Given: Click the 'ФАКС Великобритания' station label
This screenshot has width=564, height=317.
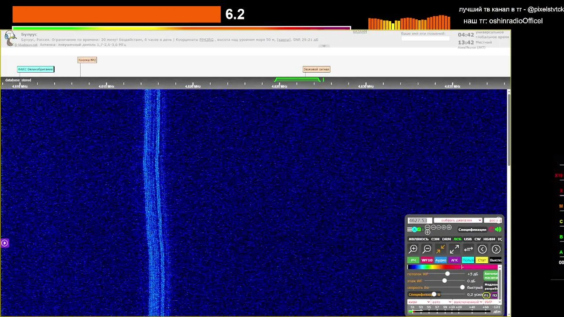Looking at the screenshot, I should [x=35, y=69].
